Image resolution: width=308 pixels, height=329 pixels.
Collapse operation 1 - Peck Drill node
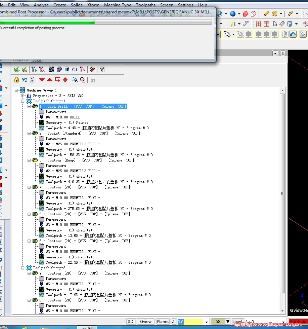pos(29,106)
